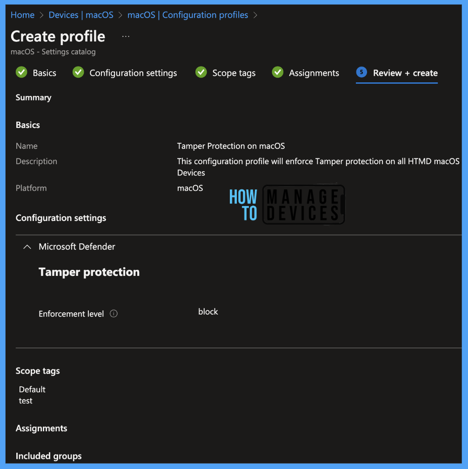Open the Scope tags step tab
This screenshot has height=469, width=468.
pos(234,73)
